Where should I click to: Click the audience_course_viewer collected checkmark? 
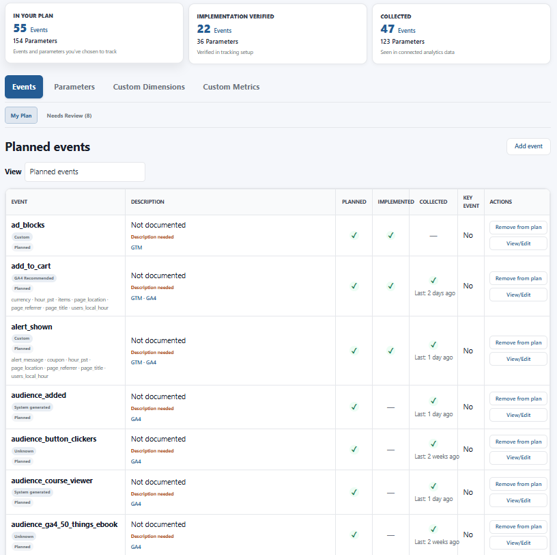pos(433,486)
